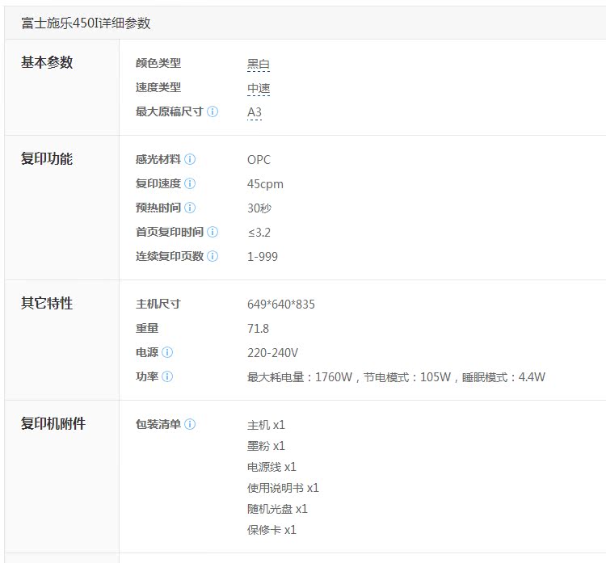
Task: Click the 速度类型 label
Action: click(x=158, y=87)
